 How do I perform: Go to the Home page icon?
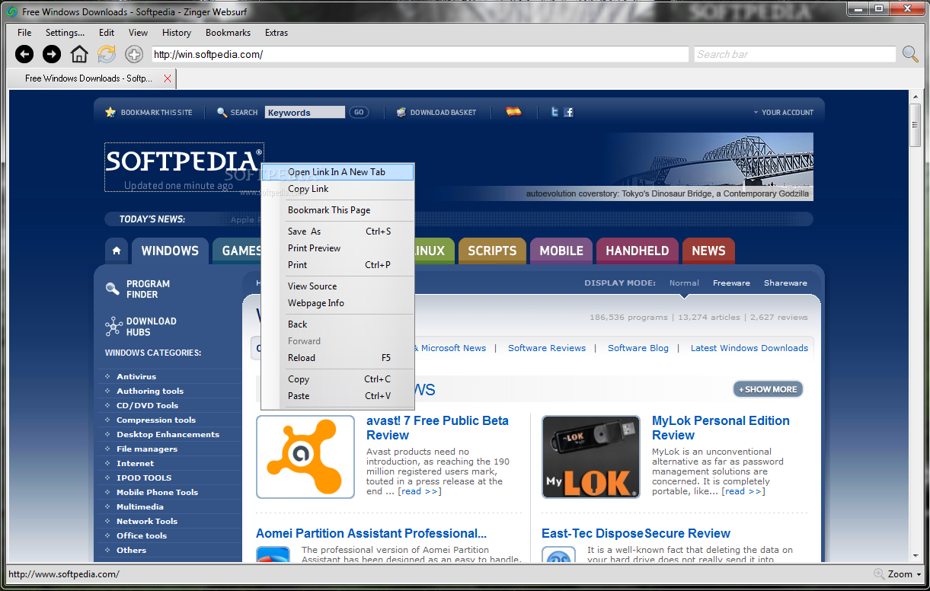pyautogui.click(x=79, y=54)
